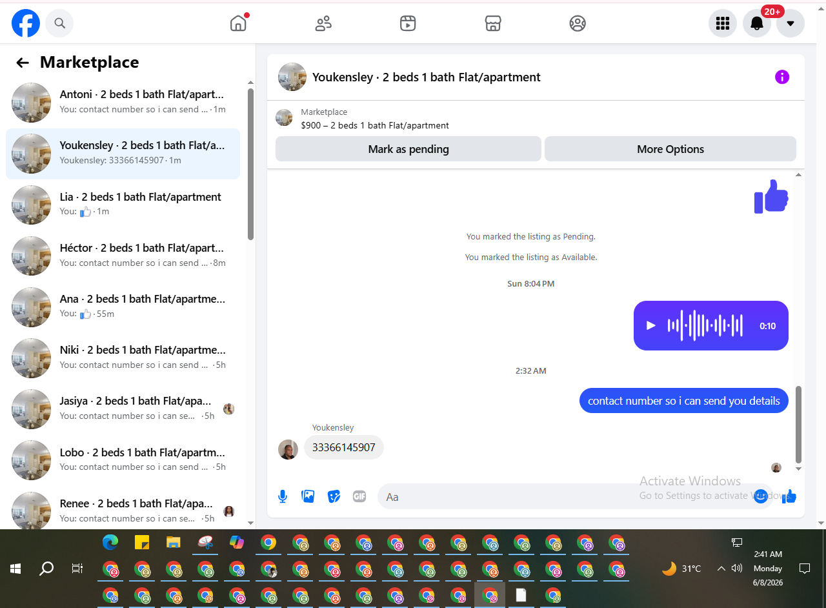Click Youkensley's avatar beside the phone number

pyautogui.click(x=288, y=450)
